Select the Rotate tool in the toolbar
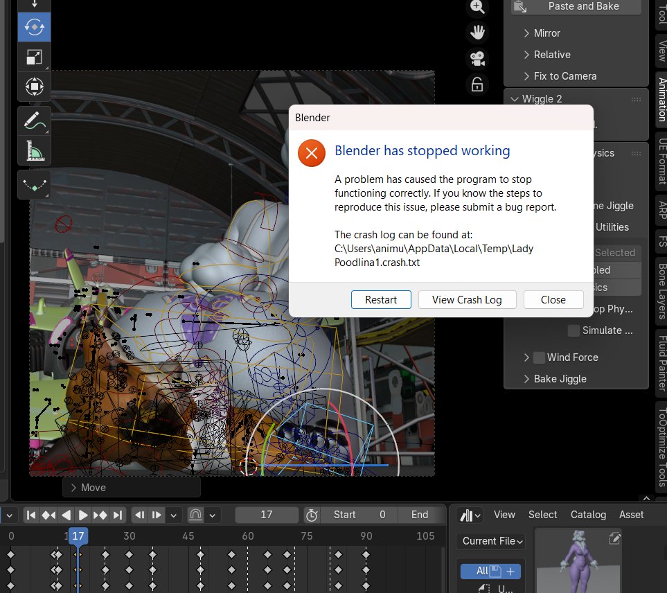The height and width of the screenshot is (593, 667). click(x=34, y=27)
